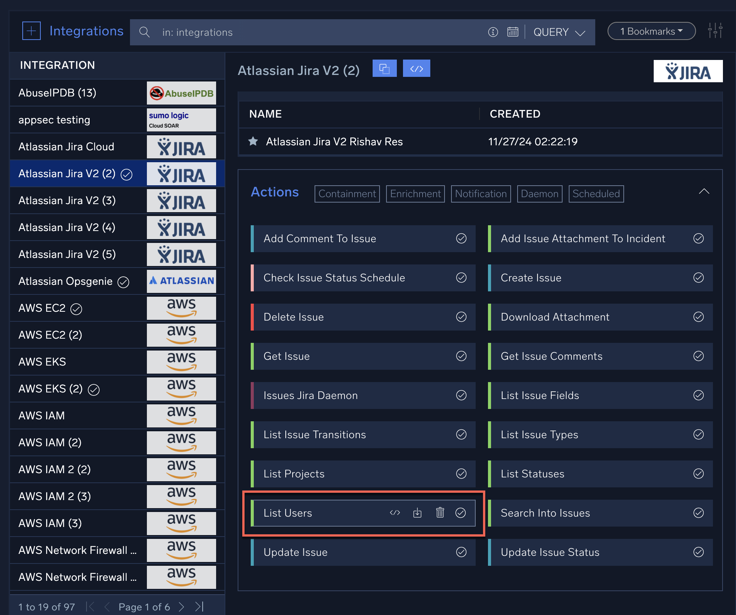This screenshot has width=736, height=615.
Task: Open the info icon in search bar
Action: 493,32
